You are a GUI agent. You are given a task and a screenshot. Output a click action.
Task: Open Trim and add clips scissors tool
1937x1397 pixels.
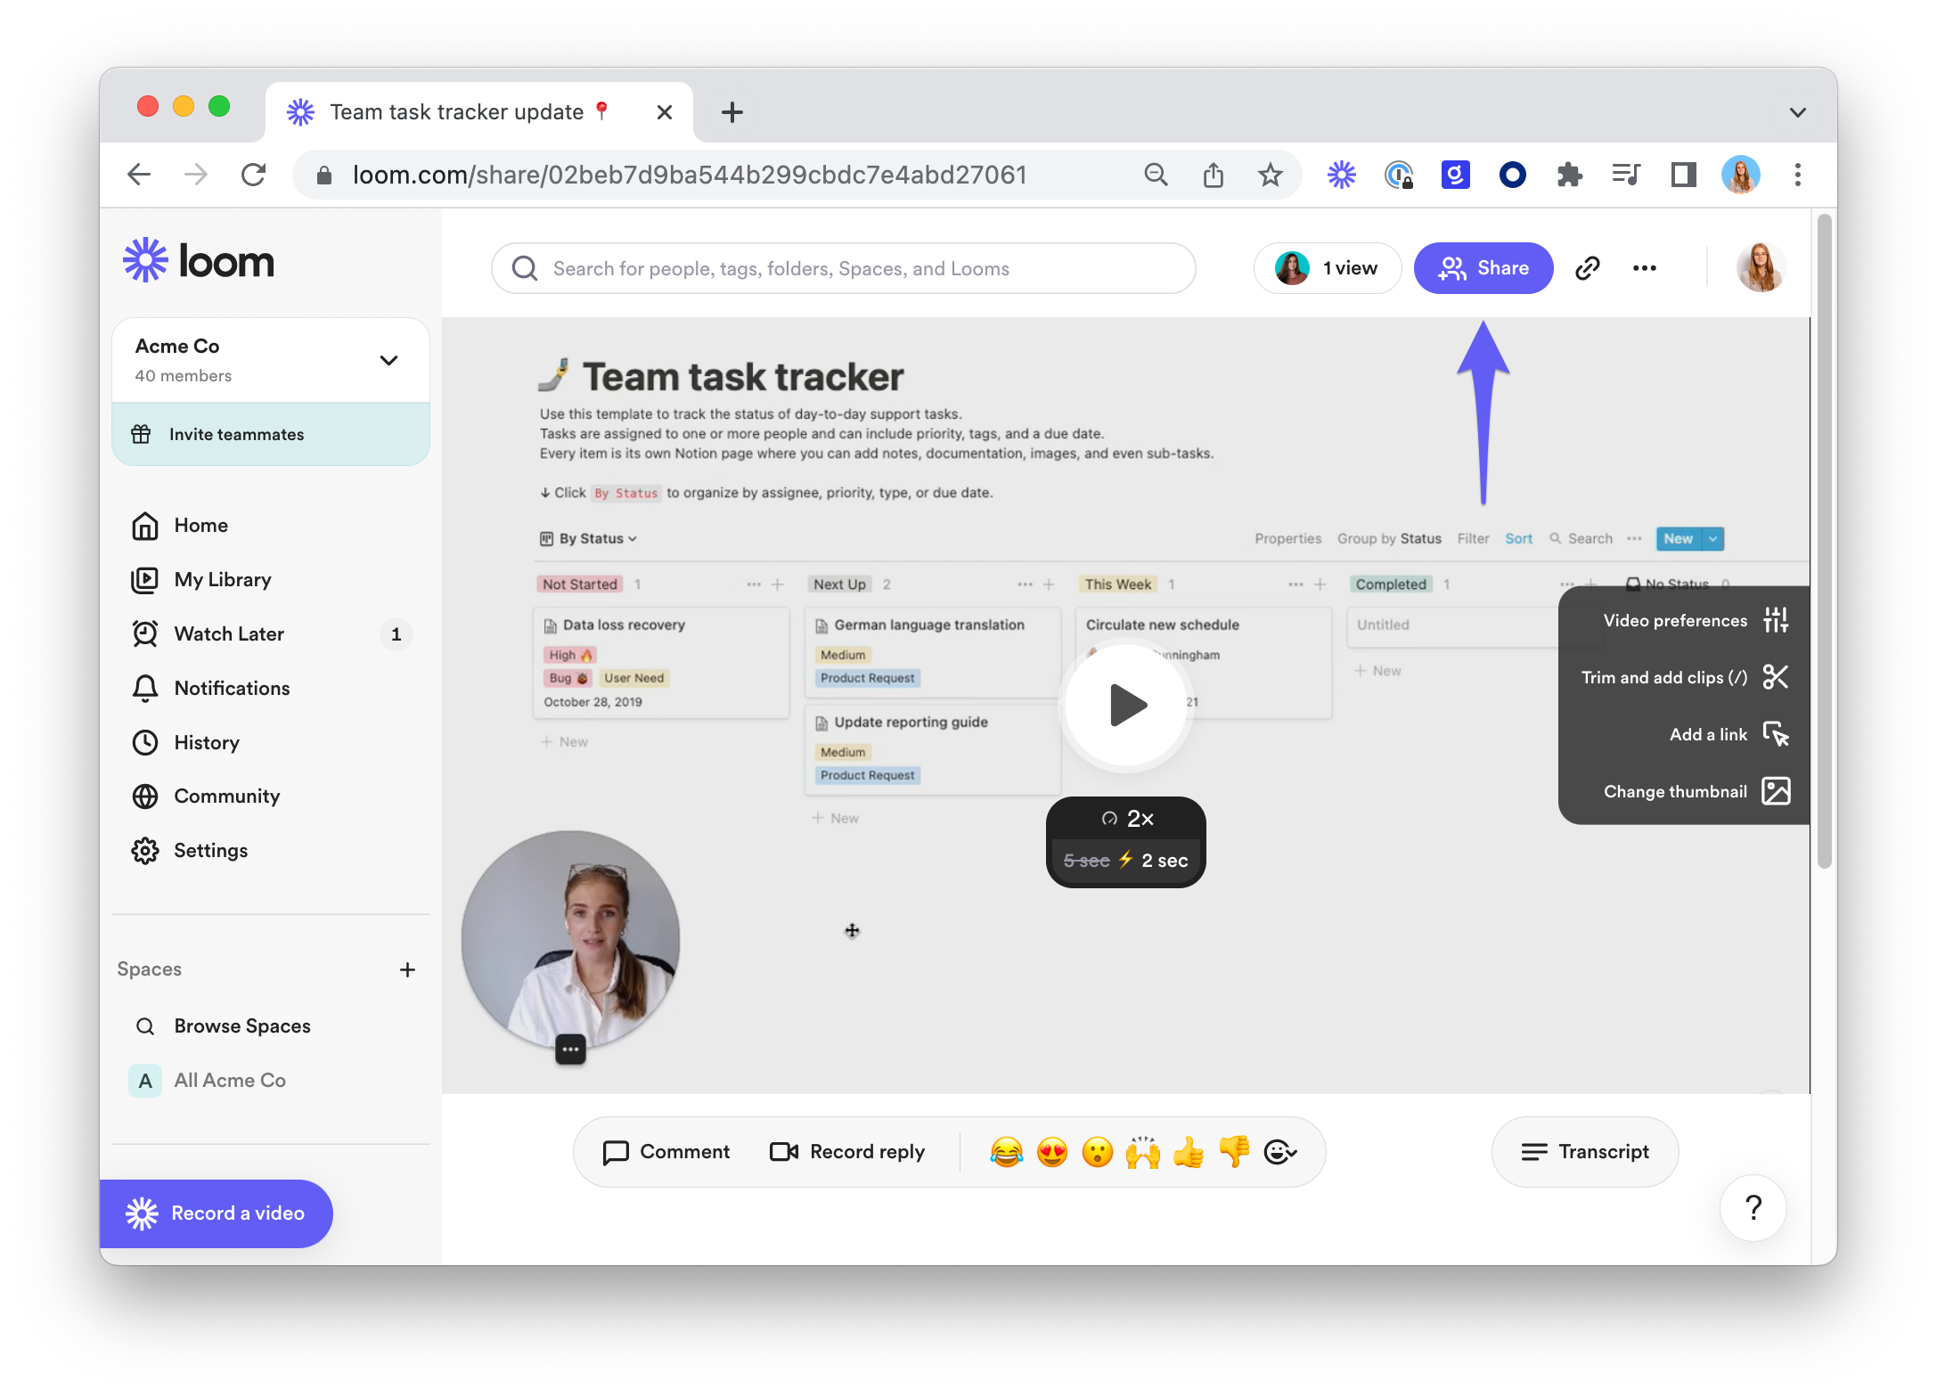[x=1775, y=677]
